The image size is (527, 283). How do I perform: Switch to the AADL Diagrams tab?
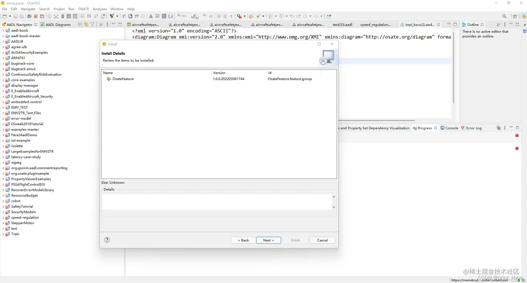tap(55, 24)
